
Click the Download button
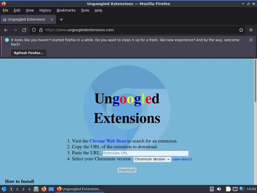point(127,170)
